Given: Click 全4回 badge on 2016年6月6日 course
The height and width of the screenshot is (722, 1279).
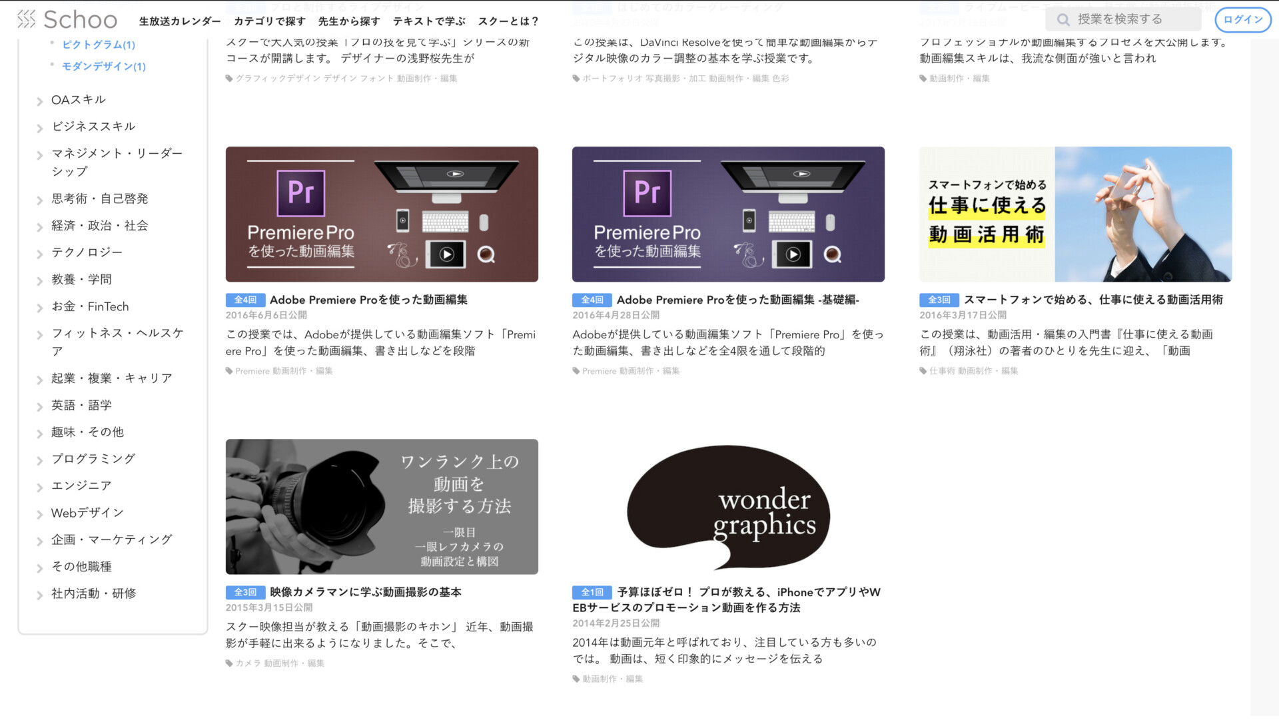Looking at the screenshot, I should 245,300.
